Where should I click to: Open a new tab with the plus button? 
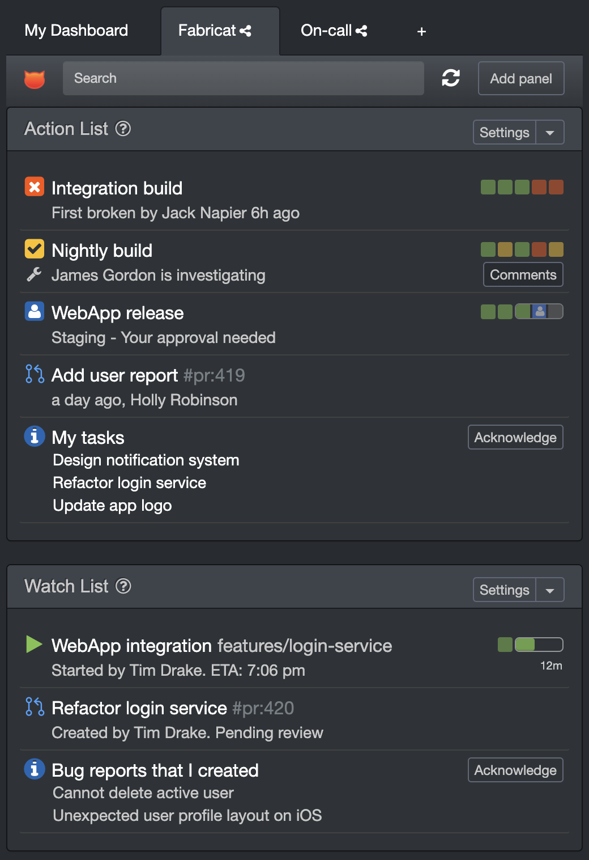[x=421, y=32]
